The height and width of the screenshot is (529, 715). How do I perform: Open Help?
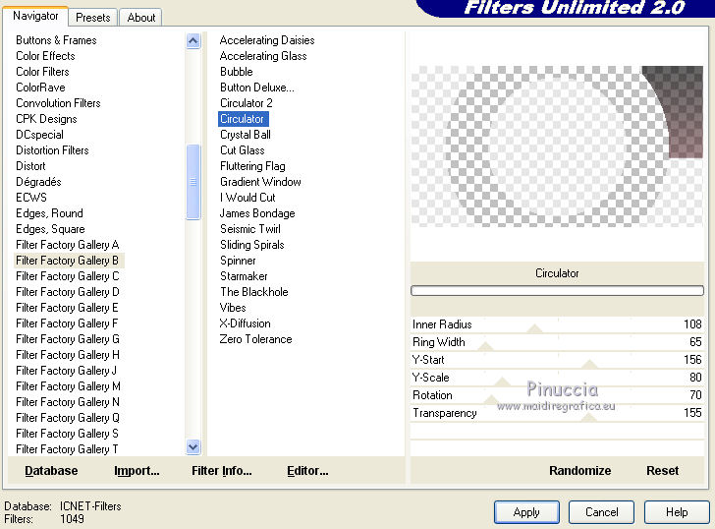(x=677, y=512)
